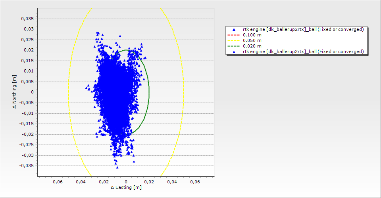This screenshot has height=198, width=381.
Task: Click the '-0,025' Northing axis tick label
Action: (x=27, y=145)
